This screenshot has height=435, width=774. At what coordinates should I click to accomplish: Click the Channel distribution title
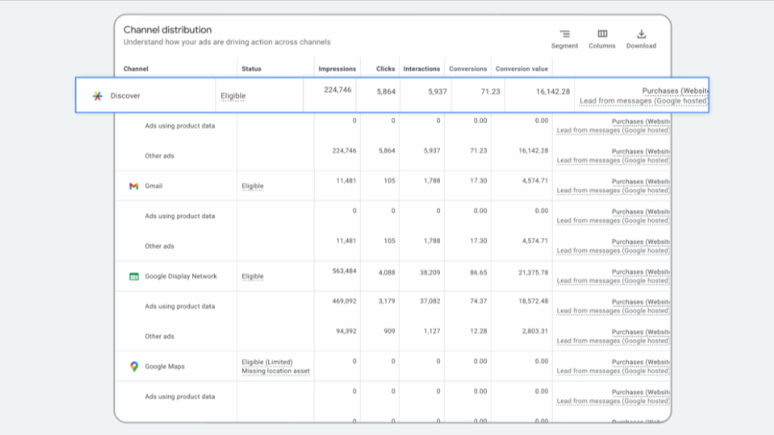pyautogui.click(x=167, y=29)
